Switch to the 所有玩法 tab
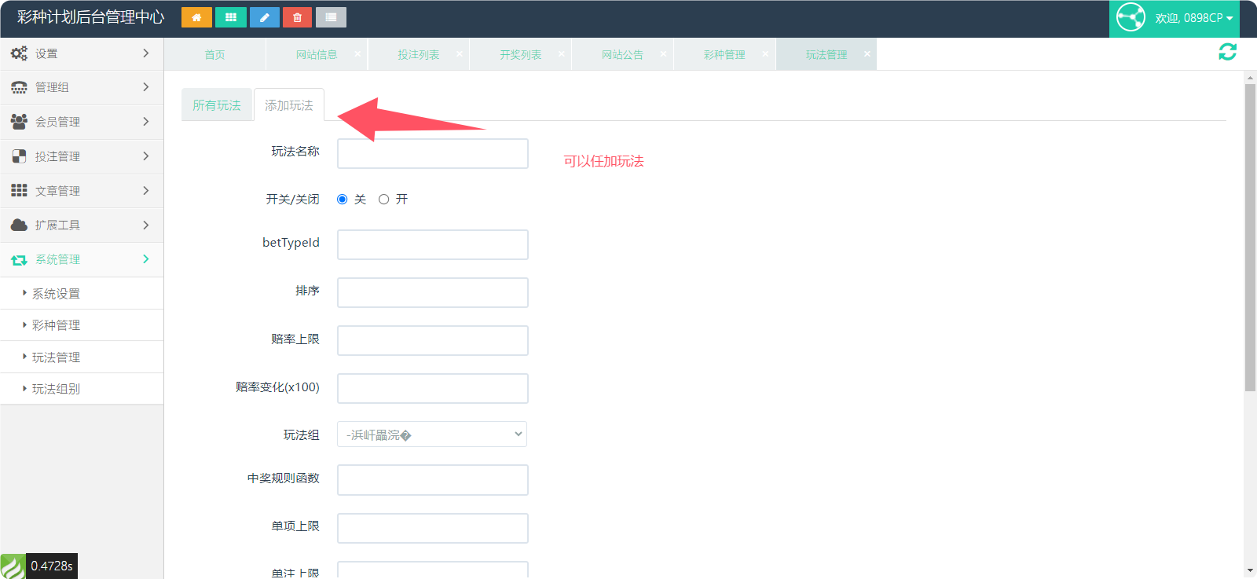This screenshot has width=1257, height=579. (x=217, y=105)
